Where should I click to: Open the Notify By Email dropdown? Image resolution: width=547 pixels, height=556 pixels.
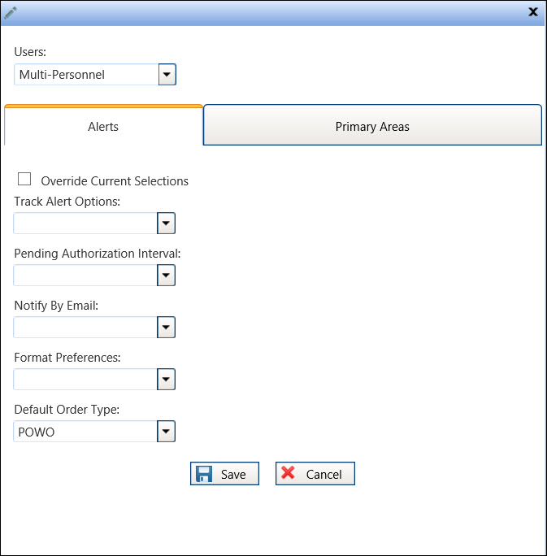(x=167, y=328)
